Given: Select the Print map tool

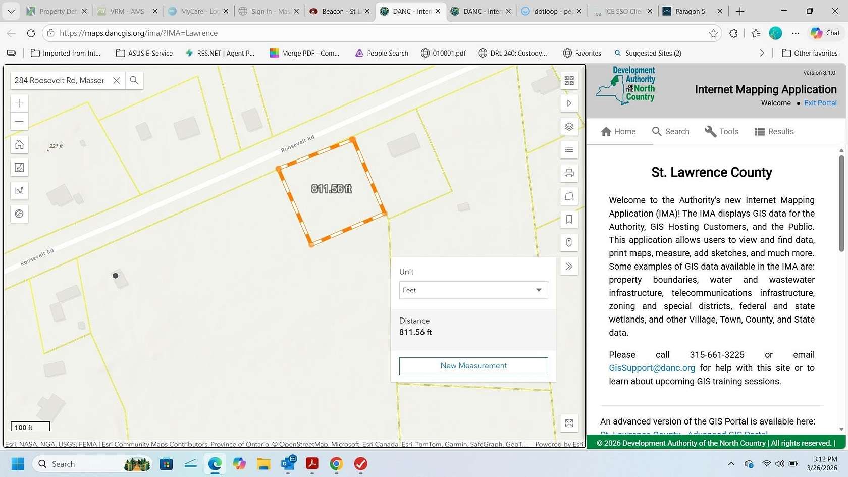Looking at the screenshot, I should point(569,173).
